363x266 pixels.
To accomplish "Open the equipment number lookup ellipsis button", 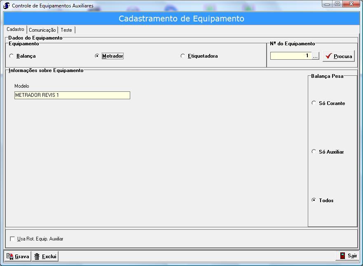I will point(315,56).
